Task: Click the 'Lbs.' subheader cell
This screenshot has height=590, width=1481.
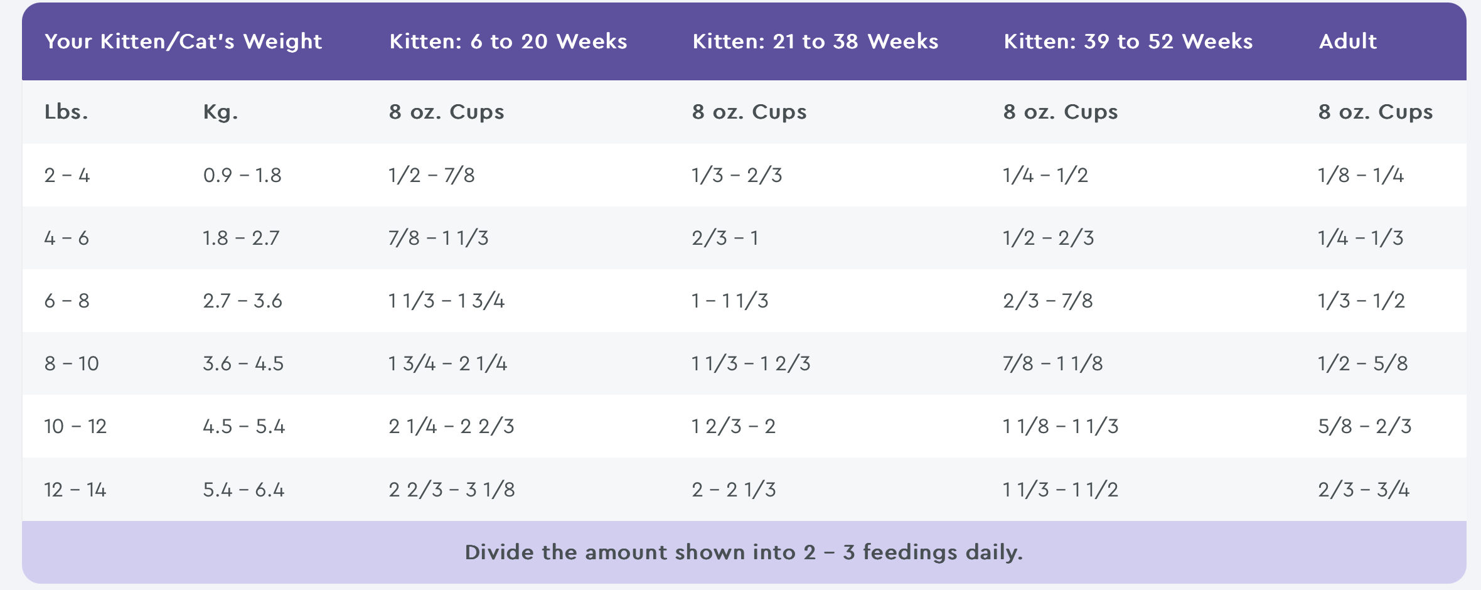Action: click(x=66, y=112)
